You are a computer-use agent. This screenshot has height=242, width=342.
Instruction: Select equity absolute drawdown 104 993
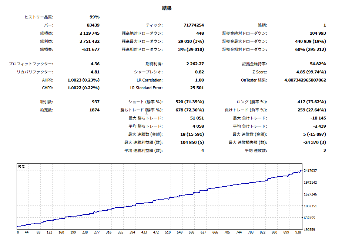coord(318,33)
